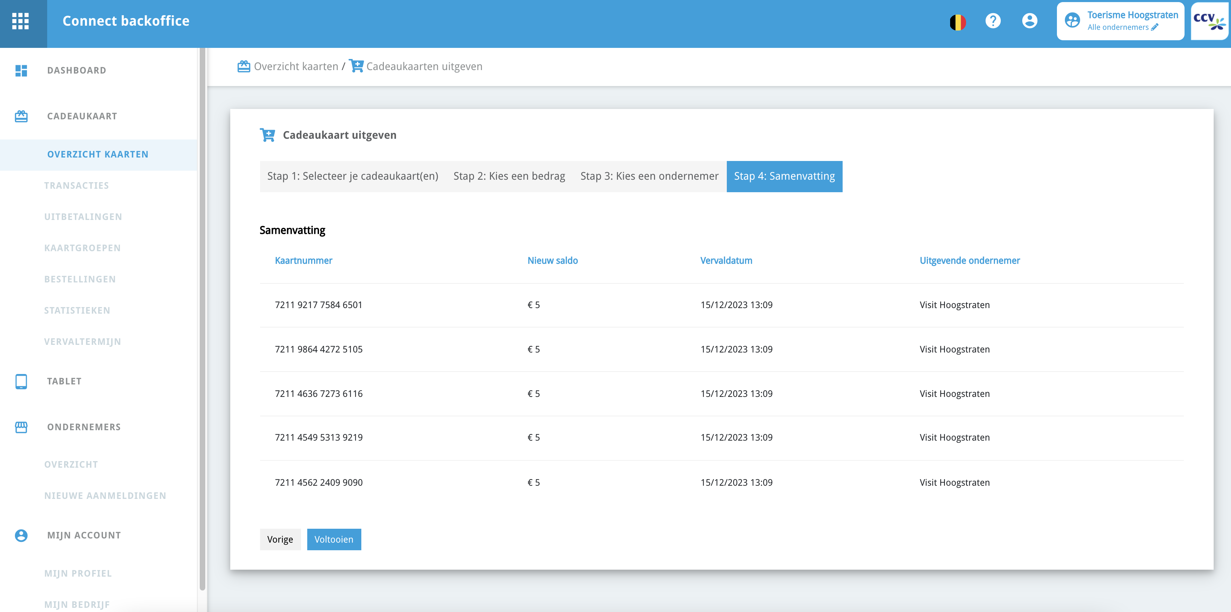Screen dimensions: 1231x612
Task: Click the gift card icon beside Cadeaukaart
Action: [x=21, y=116]
